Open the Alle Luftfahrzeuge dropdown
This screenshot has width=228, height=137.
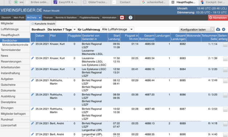[x=117, y=30]
